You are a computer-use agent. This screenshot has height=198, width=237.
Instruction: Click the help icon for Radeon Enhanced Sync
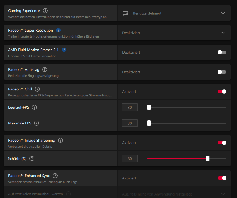pyautogui.click(x=55, y=176)
